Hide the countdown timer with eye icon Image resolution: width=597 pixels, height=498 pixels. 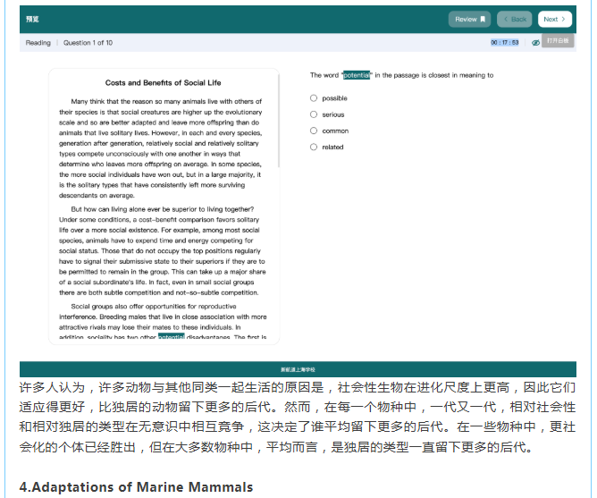(535, 42)
